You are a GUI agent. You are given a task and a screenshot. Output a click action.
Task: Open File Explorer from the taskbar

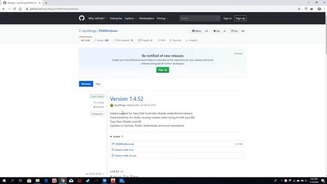37,180
